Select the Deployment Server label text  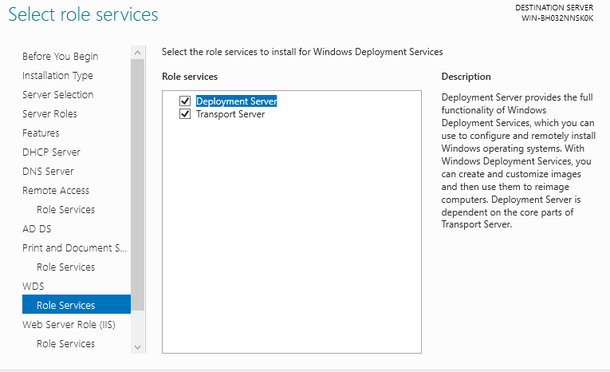click(x=236, y=101)
